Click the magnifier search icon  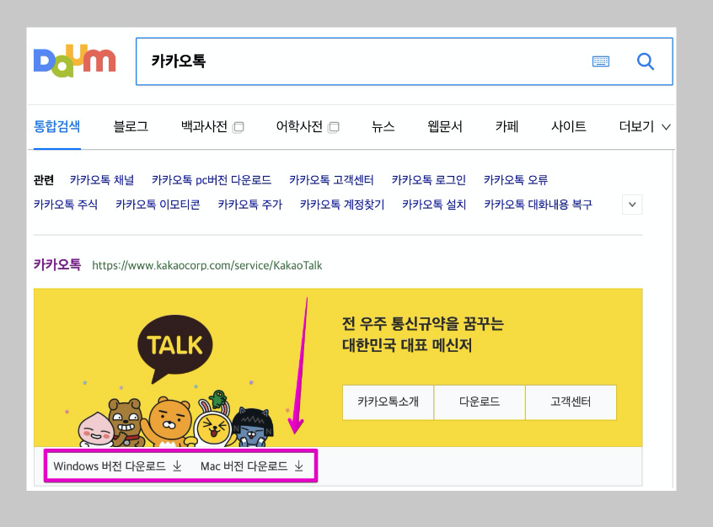tap(646, 61)
